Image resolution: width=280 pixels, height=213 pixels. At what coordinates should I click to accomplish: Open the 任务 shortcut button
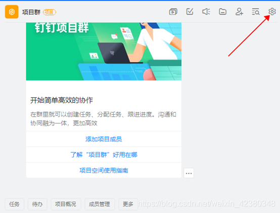pos(15,204)
